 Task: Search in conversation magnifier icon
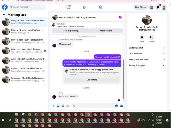pos(152,37)
